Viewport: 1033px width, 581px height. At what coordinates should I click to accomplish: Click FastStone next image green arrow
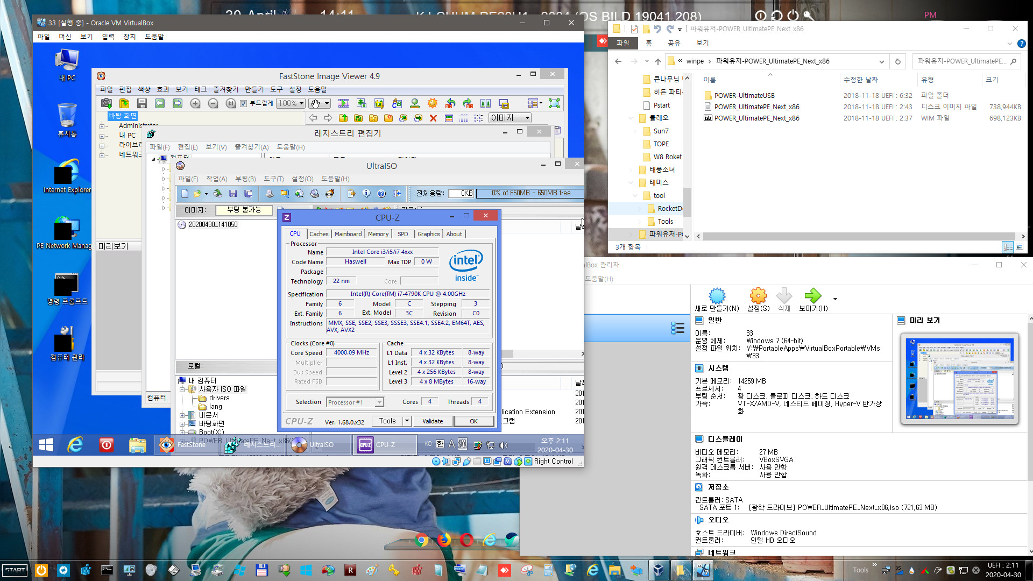(178, 103)
